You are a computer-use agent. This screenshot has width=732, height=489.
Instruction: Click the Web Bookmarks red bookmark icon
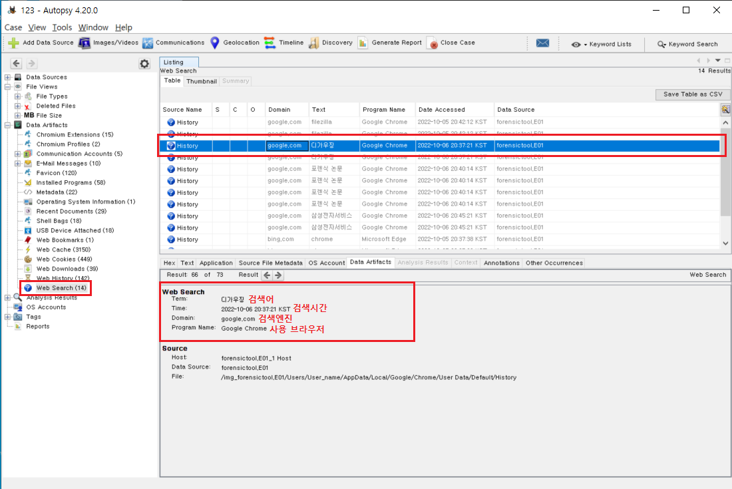point(28,240)
